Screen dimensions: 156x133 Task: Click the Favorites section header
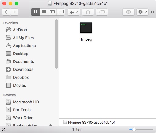point(10,23)
